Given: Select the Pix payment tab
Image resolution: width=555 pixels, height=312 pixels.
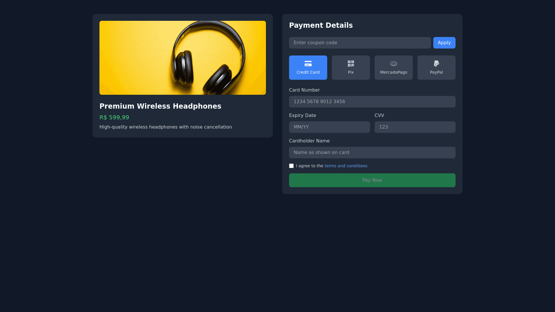Looking at the screenshot, I should pos(351,68).
